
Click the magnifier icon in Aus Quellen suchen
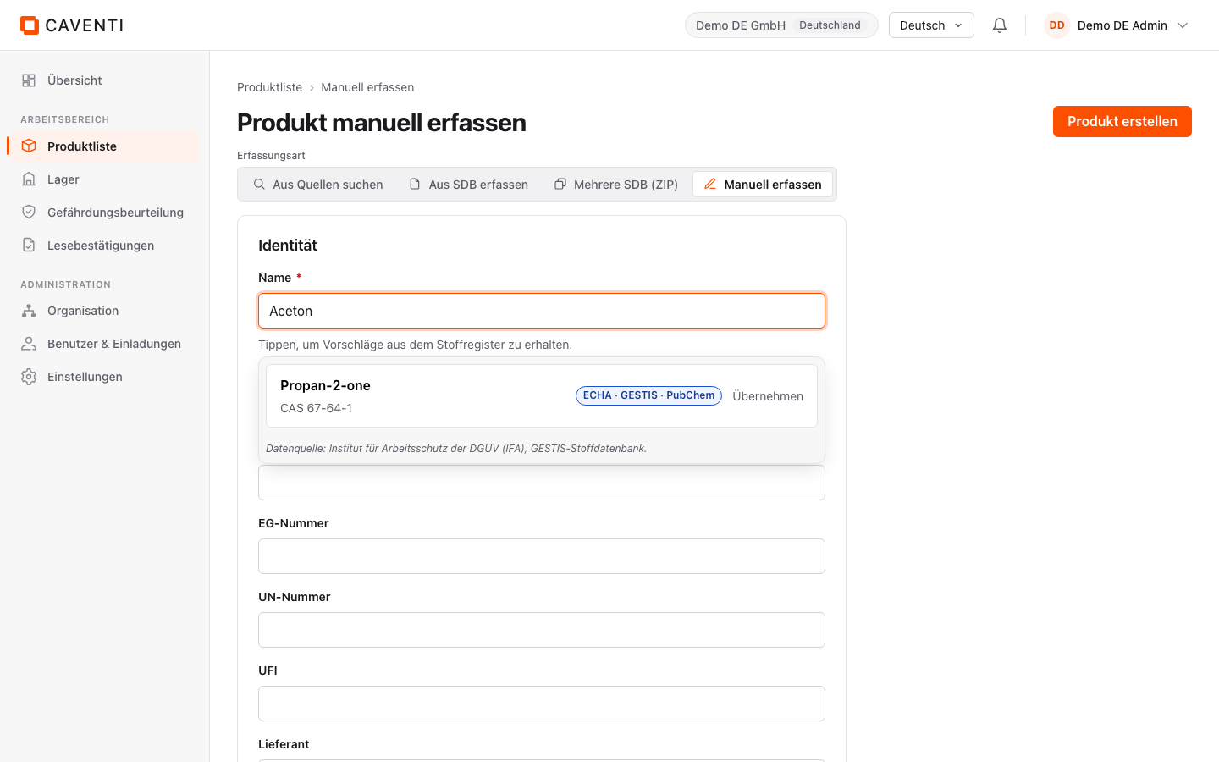[x=259, y=184]
